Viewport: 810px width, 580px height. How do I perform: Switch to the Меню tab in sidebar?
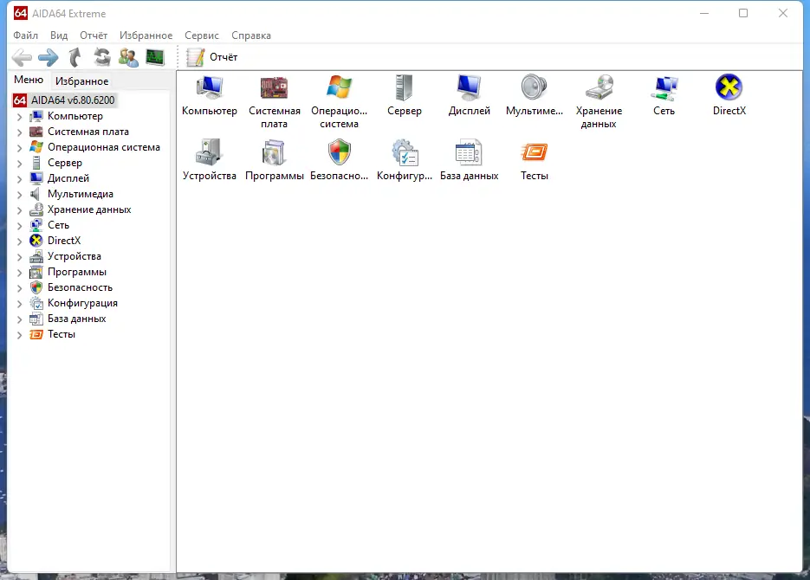pyautogui.click(x=29, y=80)
